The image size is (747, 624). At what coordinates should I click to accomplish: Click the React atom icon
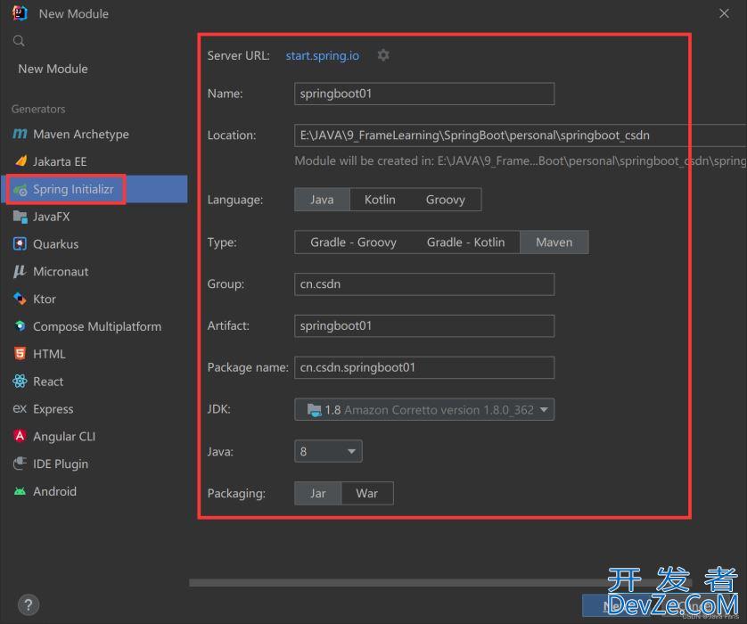point(20,381)
